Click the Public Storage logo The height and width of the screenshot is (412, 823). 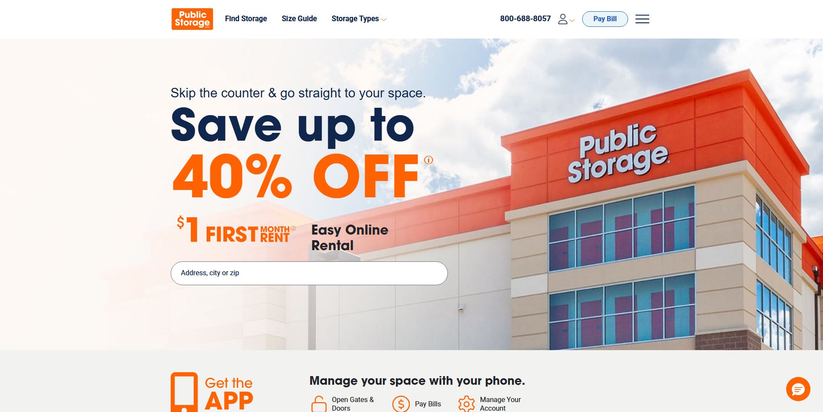(192, 19)
